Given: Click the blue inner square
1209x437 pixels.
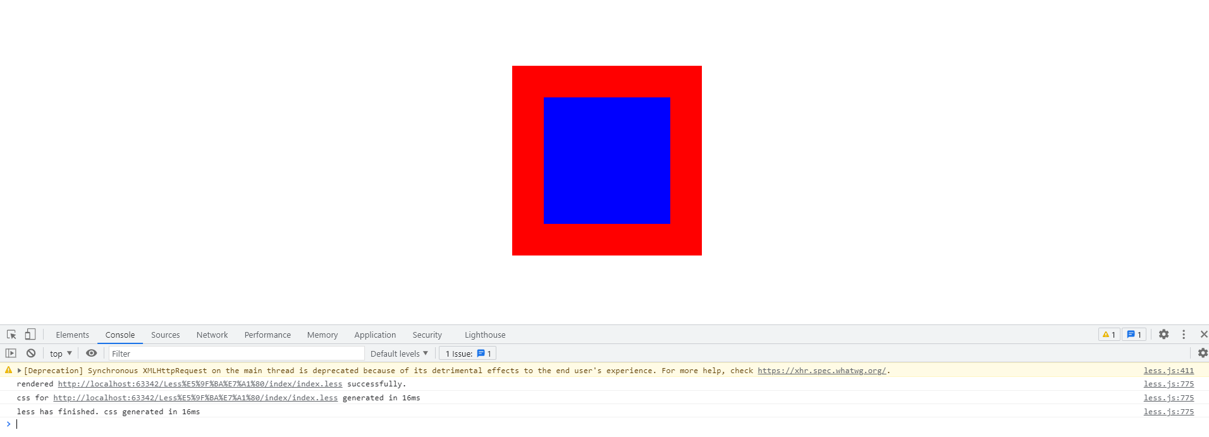Looking at the screenshot, I should point(607,161).
